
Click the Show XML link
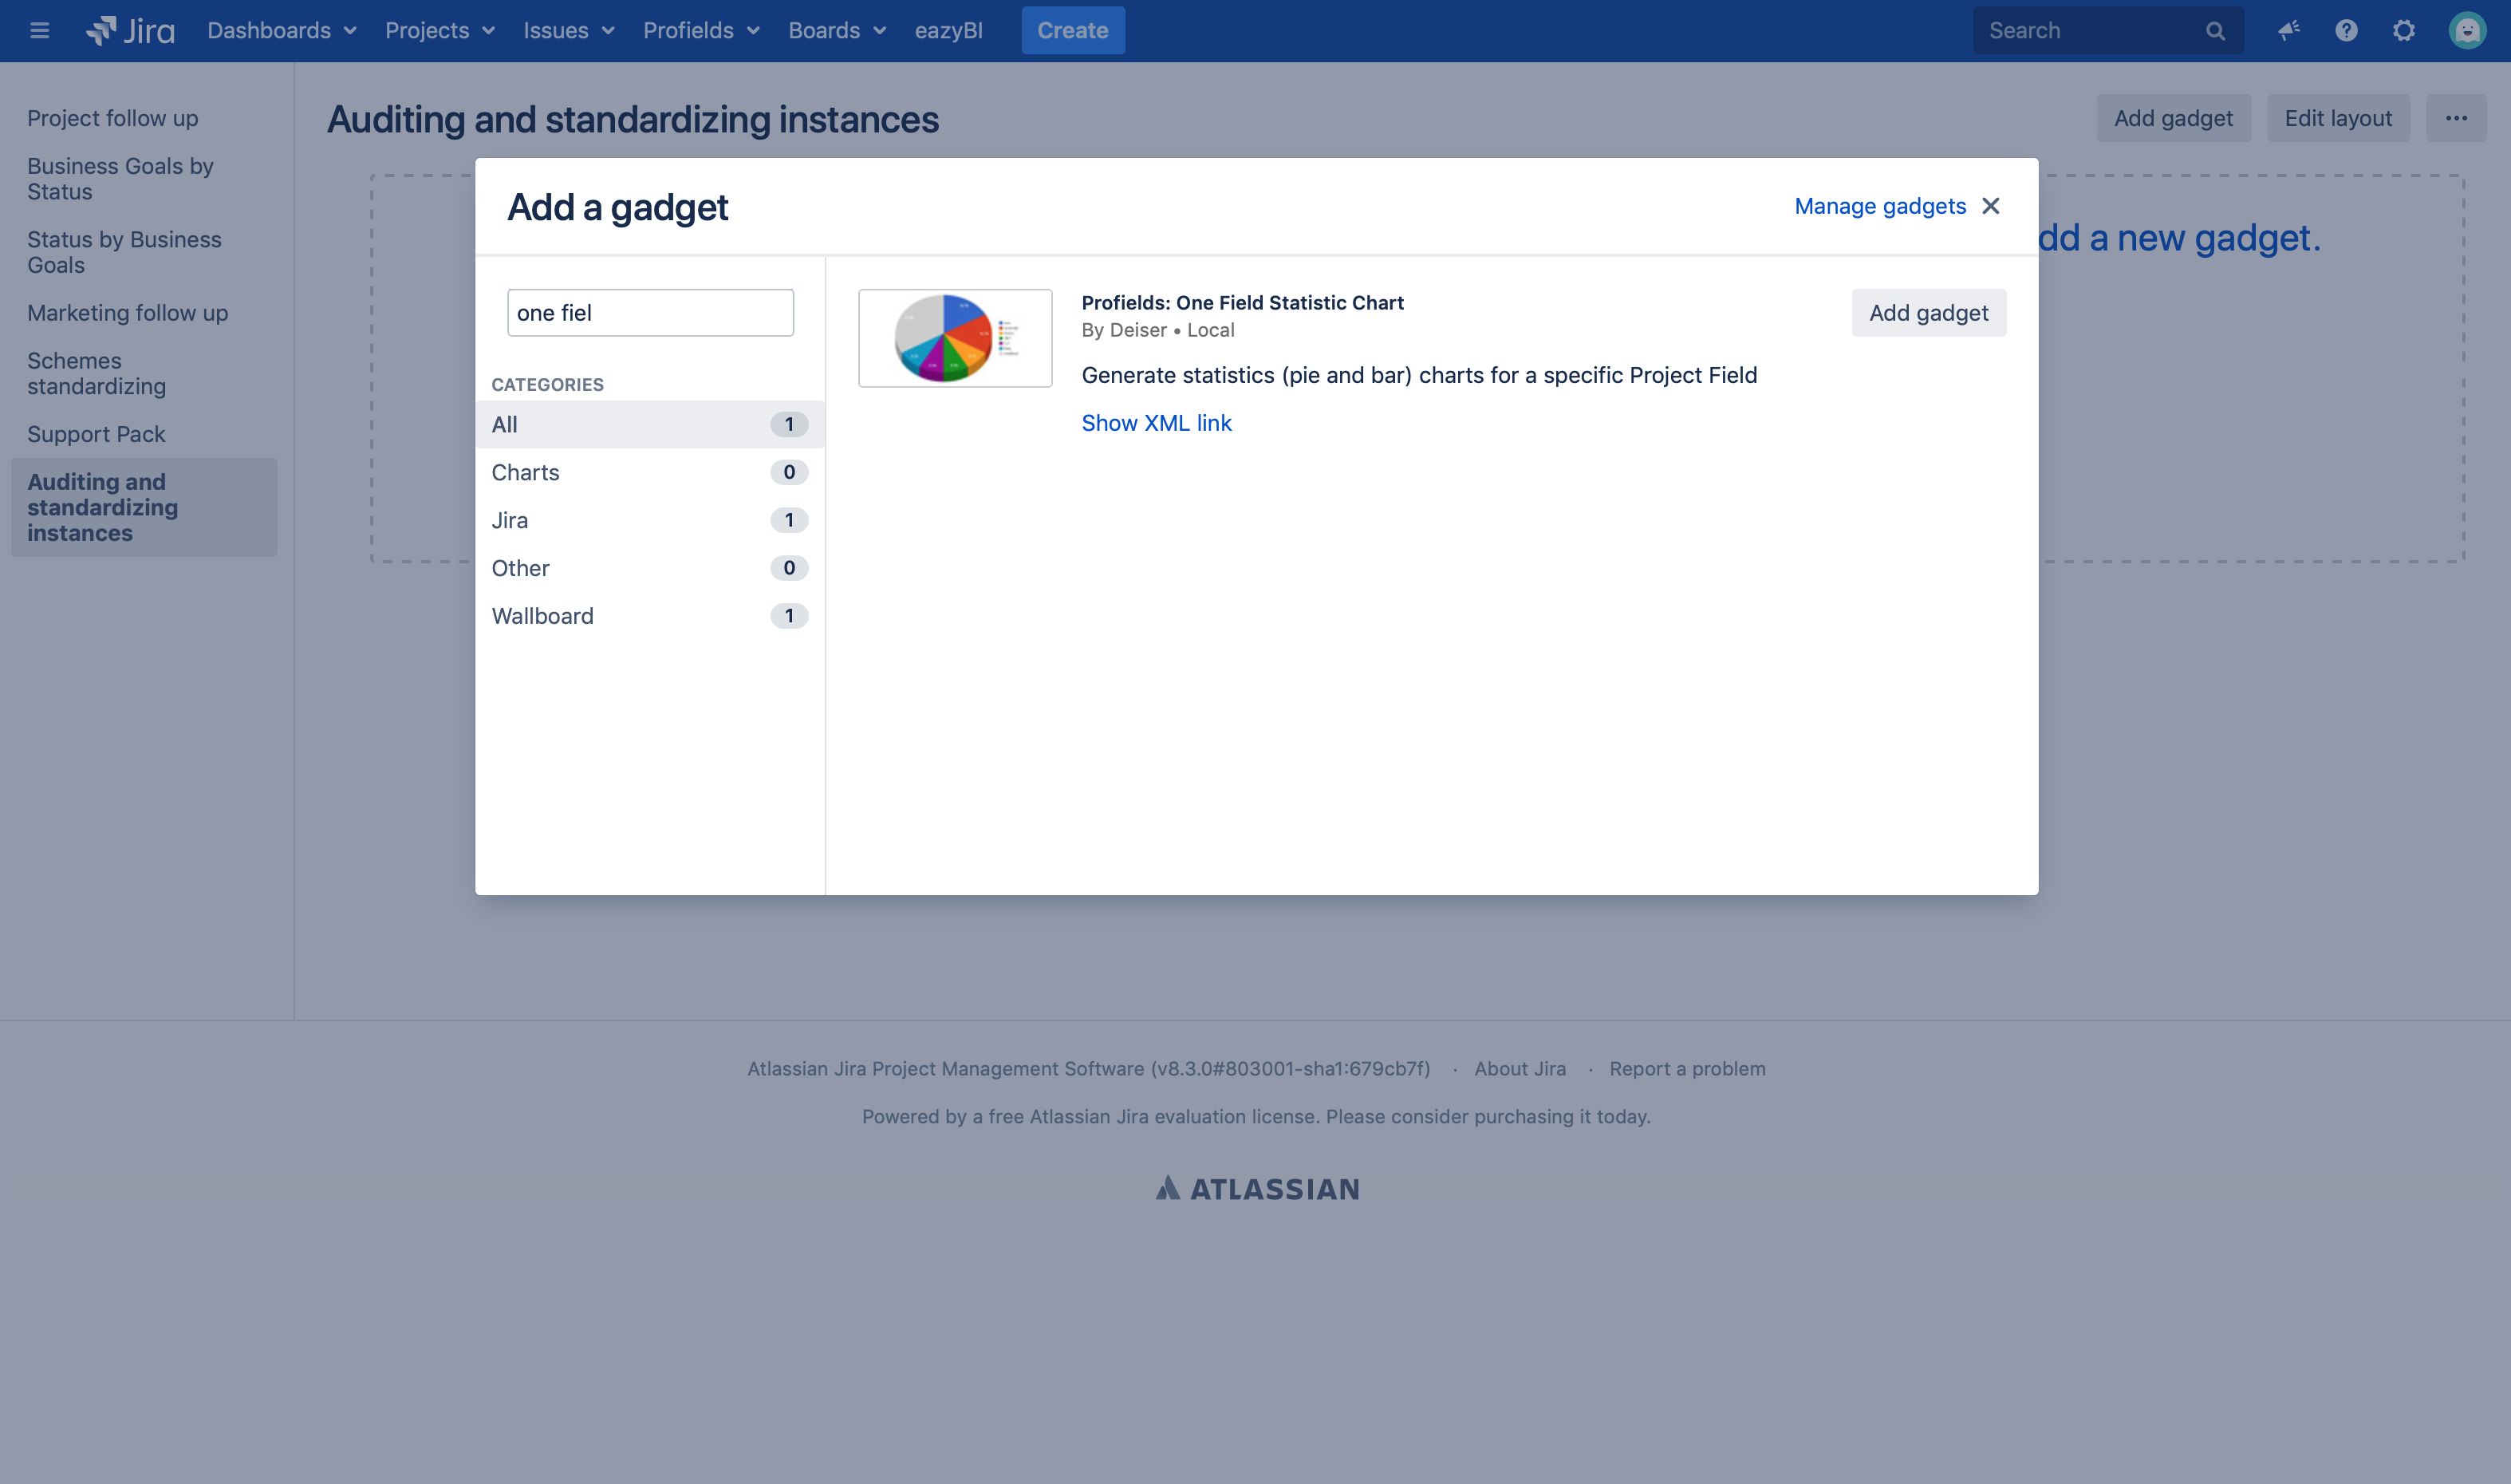(x=1157, y=422)
